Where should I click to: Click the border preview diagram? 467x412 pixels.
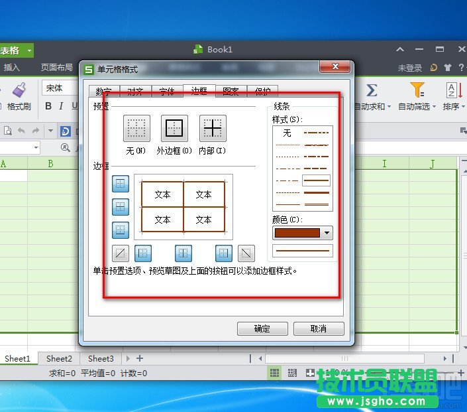(183, 207)
